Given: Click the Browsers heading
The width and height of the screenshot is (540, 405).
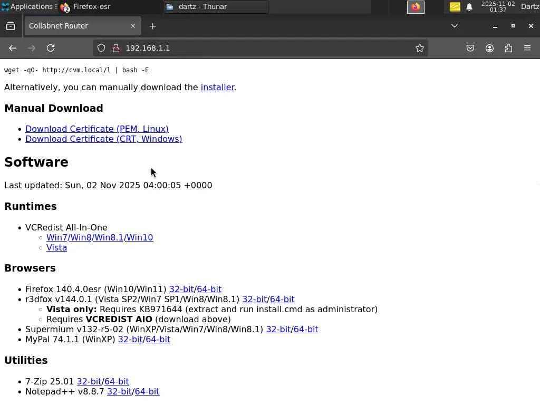Looking at the screenshot, I should 30,268.
